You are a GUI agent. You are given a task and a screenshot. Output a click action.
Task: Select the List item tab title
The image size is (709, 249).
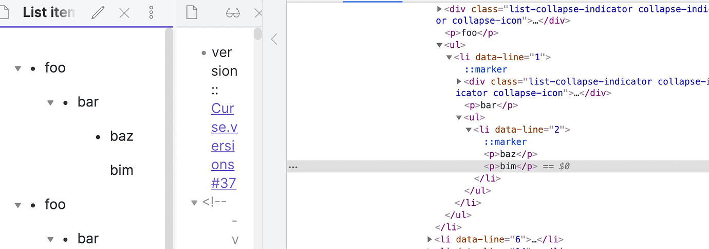tap(49, 13)
